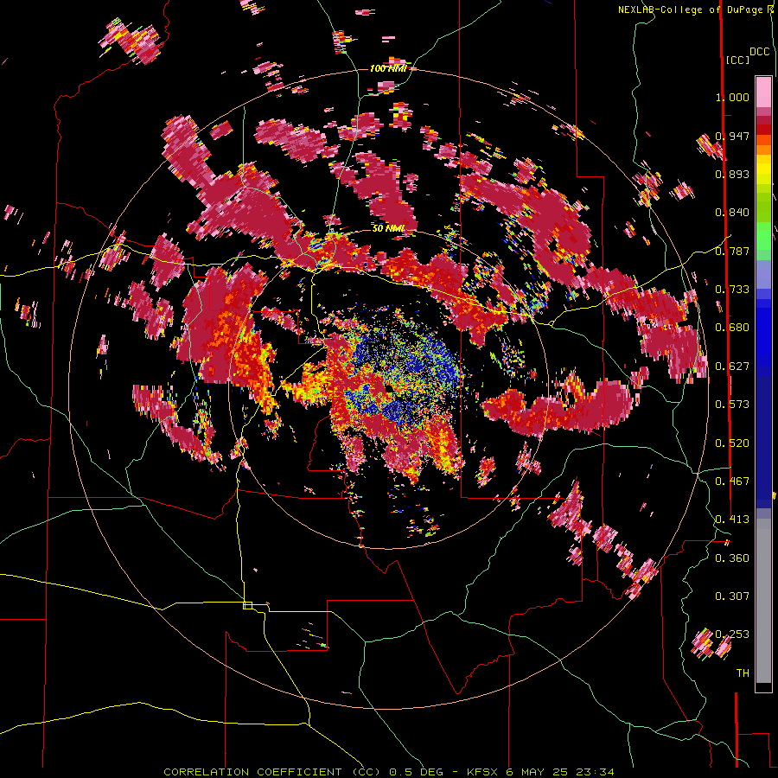Select the light pink segment at color bar top
Screen dimensions: 778x778
[x=763, y=92]
